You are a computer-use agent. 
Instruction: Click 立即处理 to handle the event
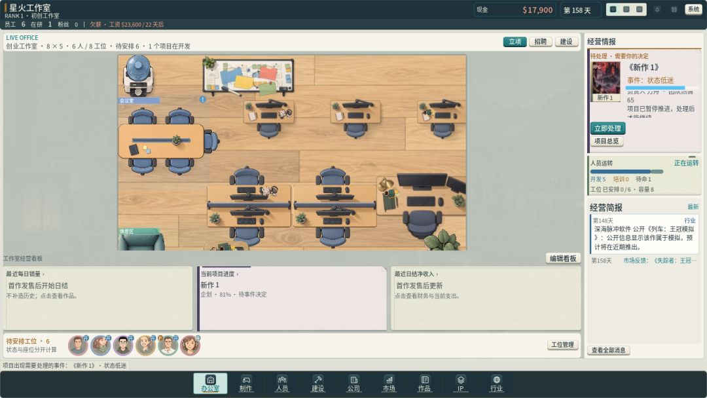[x=607, y=128]
